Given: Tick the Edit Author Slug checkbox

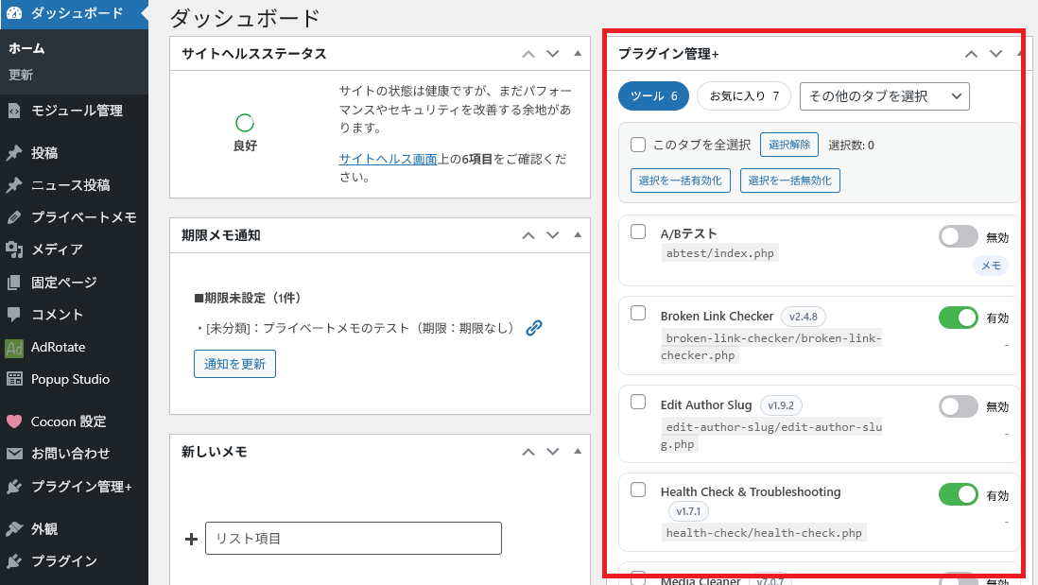Looking at the screenshot, I should pyautogui.click(x=638, y=402).
